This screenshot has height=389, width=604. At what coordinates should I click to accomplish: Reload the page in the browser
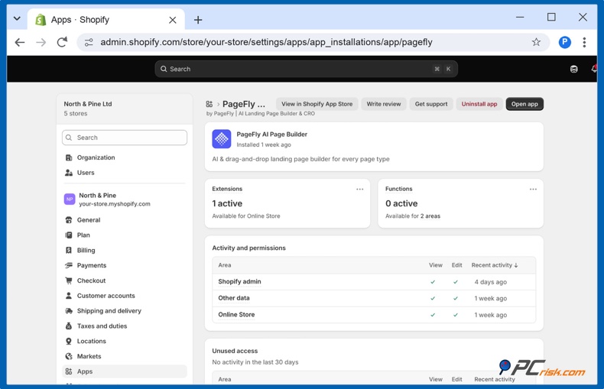(62, 42)
